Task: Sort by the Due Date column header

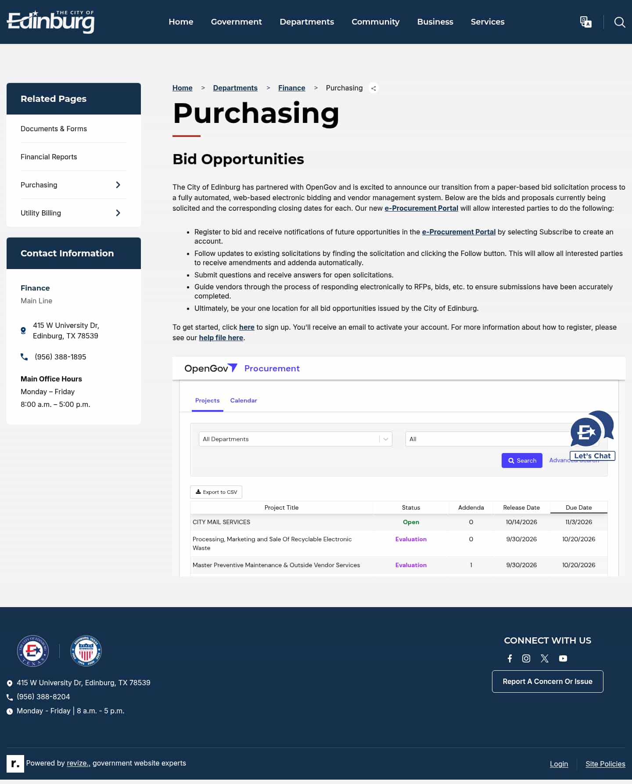Action: (x=578, y=507)
